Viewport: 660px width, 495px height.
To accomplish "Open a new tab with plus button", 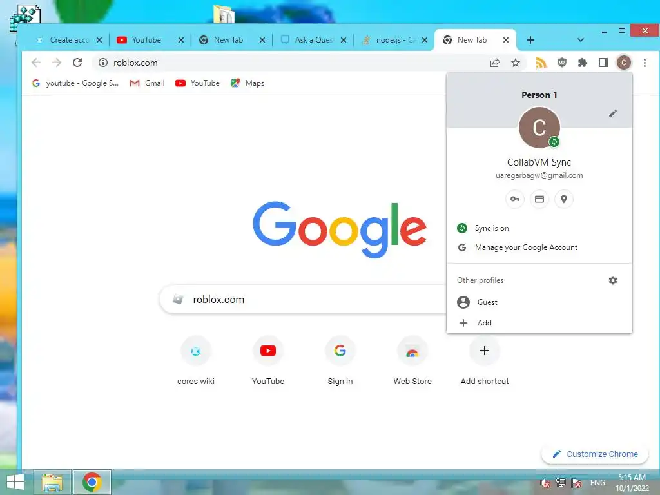I will point(530,40).
